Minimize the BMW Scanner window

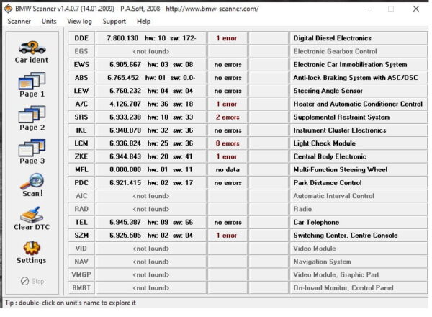point(366,9)
